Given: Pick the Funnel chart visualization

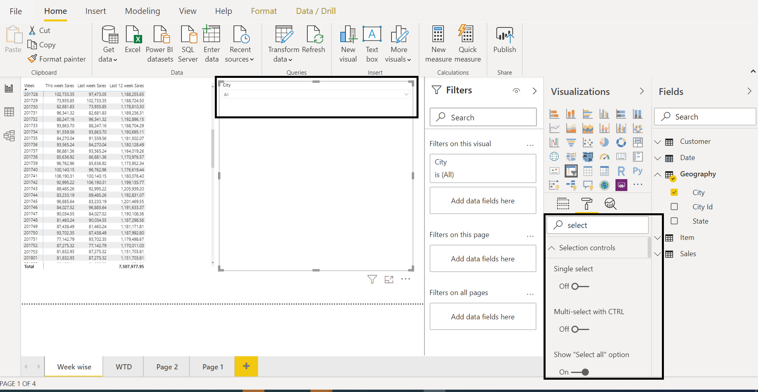Looking at the screenshot, I should coord(571,142).
